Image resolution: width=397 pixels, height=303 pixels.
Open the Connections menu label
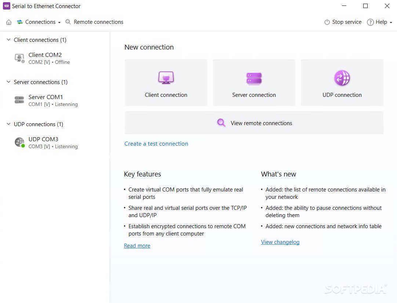pyautogui.click(x=40, y=22)
